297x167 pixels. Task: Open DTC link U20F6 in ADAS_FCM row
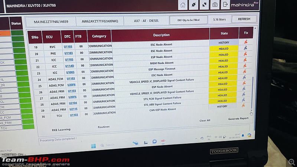pos(71,85)
